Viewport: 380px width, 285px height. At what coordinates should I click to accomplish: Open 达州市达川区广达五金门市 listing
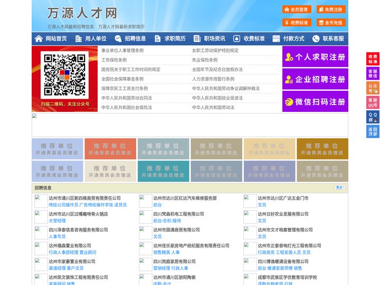point(283,198)
